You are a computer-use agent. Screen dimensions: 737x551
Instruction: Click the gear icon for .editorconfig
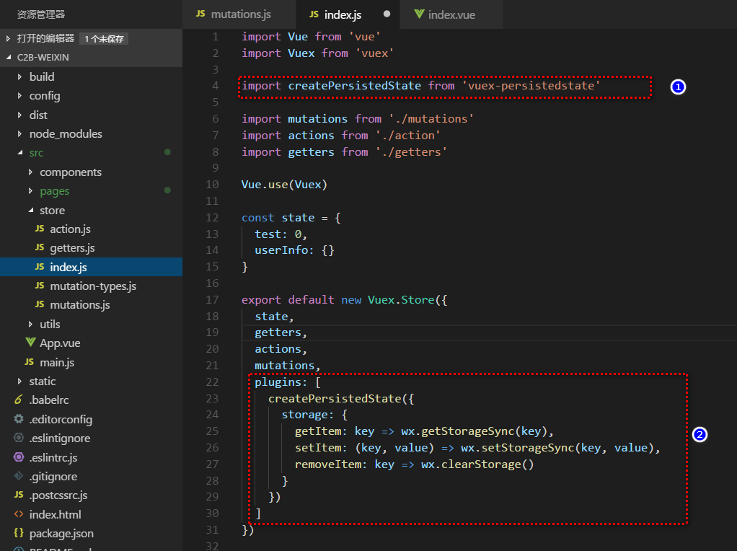click(x=19, y=419)
